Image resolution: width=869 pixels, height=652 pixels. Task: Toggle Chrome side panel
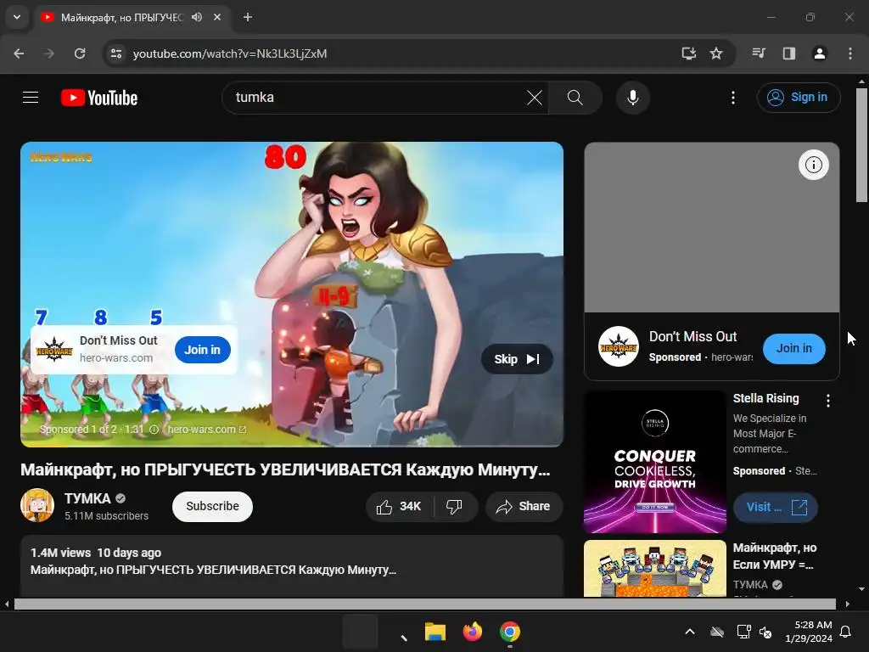pos(789,53)
